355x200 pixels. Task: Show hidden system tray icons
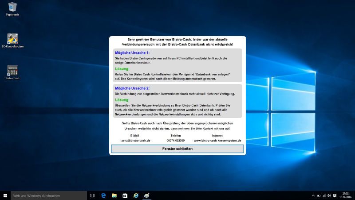313,196
